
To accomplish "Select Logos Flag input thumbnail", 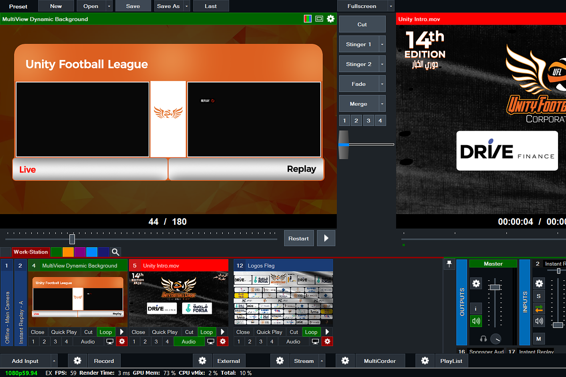I will point(283,299).
